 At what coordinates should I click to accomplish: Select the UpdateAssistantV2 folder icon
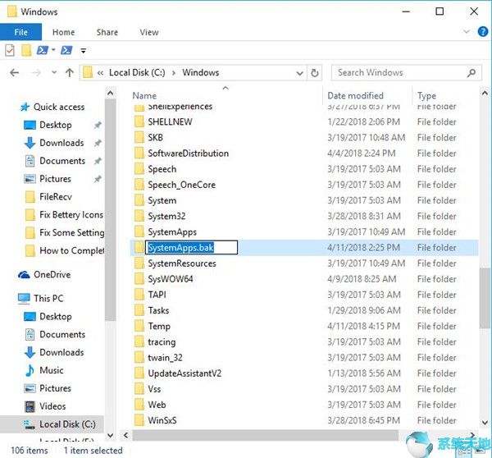click(139, 373)
